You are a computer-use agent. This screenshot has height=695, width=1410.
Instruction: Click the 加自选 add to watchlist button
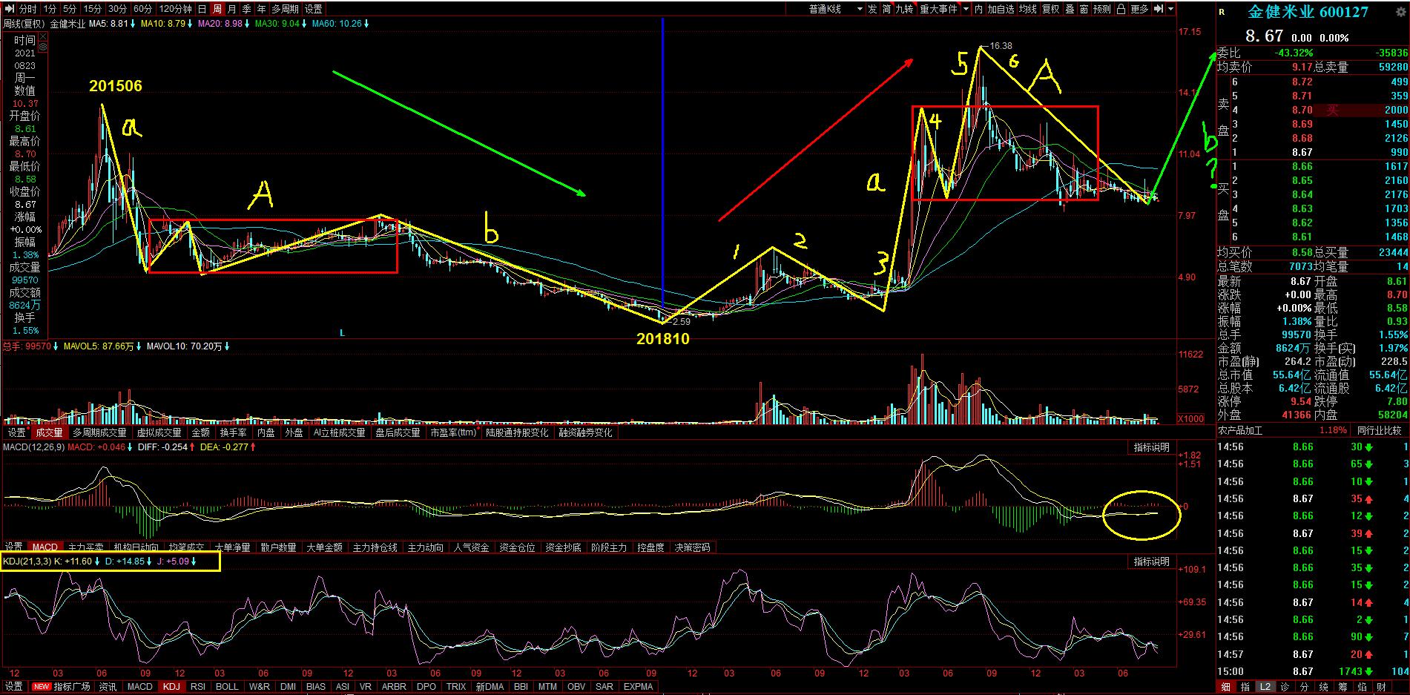point(1001,9)
